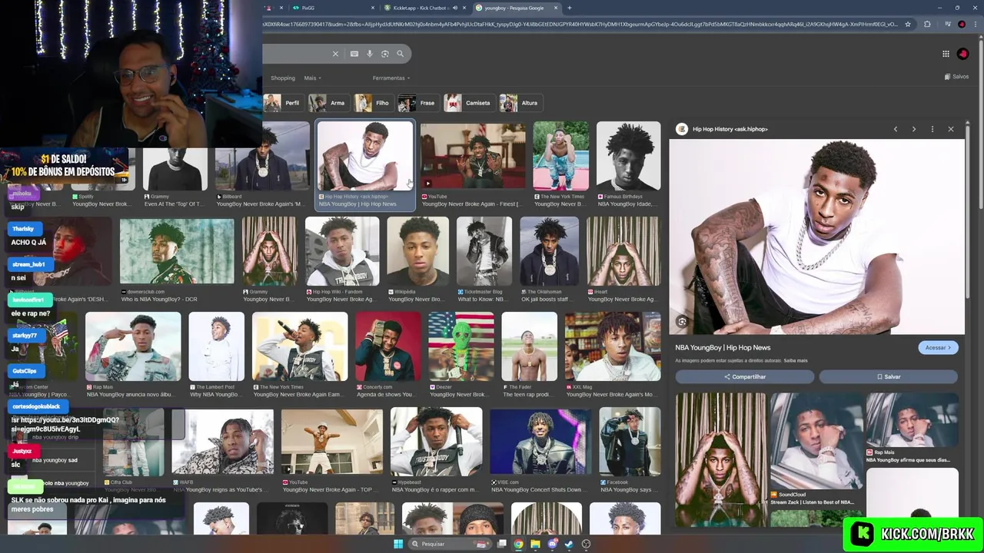Viewport: 984px width, 553px height.
Task: Close the image preview panel
Action: click(951, 129)
